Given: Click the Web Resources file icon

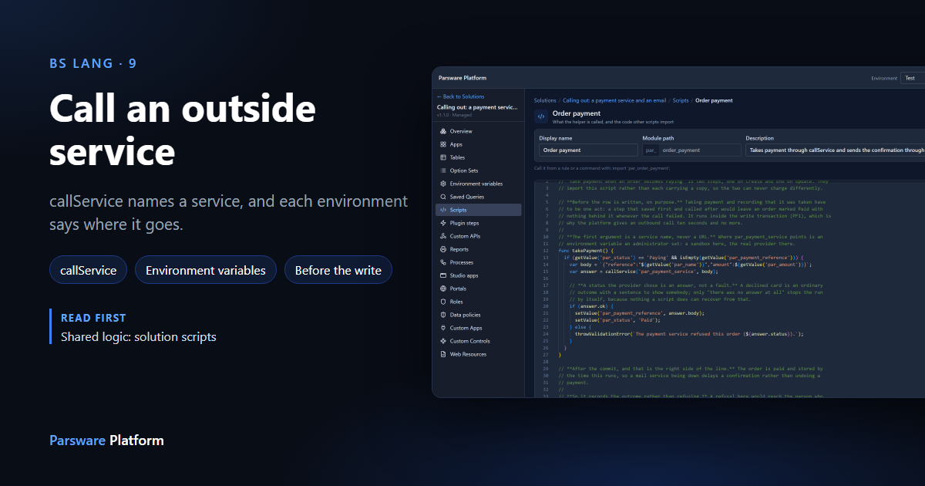Looking at the screenshot, I should point(443,354).
